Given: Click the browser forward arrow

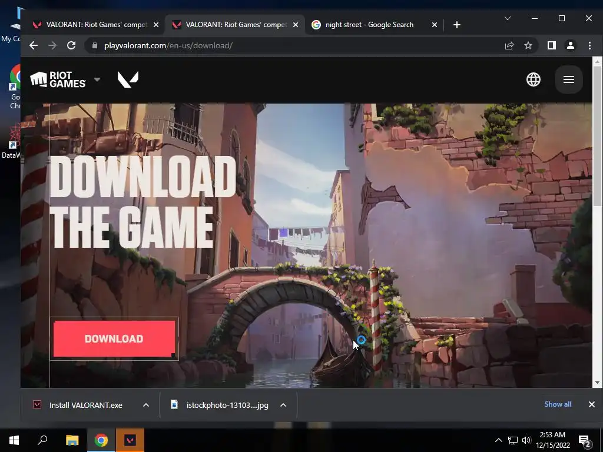Looking at the screenshot, I should point(52,45).
